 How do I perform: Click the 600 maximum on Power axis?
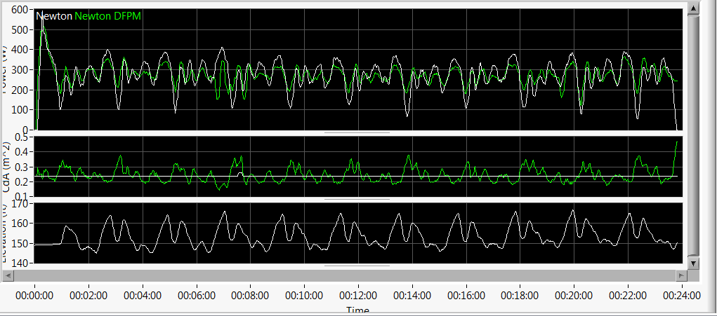(x=20, y=11)
